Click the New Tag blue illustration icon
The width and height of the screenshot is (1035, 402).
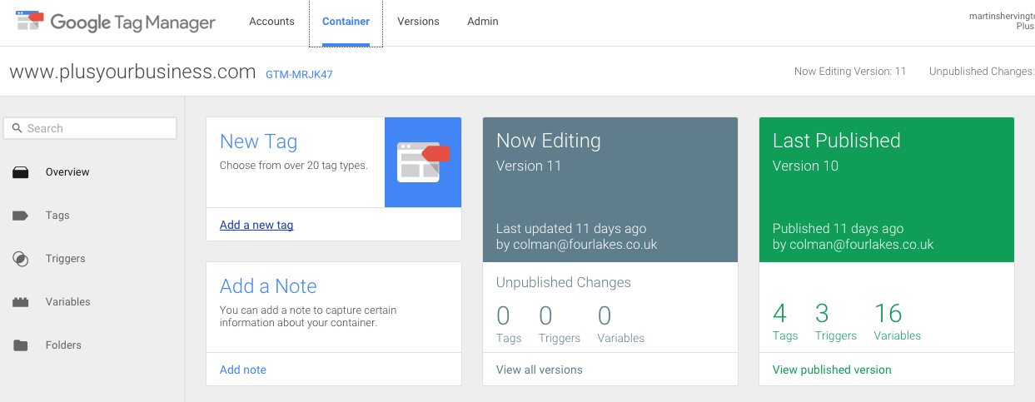click(423, 162)
